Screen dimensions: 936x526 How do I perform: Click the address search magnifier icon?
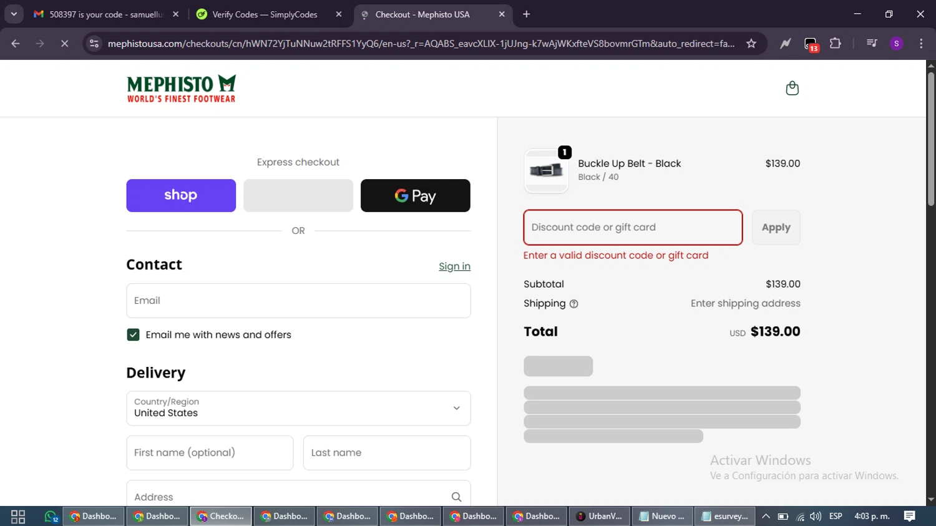(456, 497)
